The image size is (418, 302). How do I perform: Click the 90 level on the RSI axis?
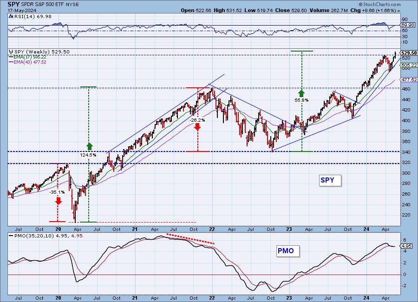405,19
